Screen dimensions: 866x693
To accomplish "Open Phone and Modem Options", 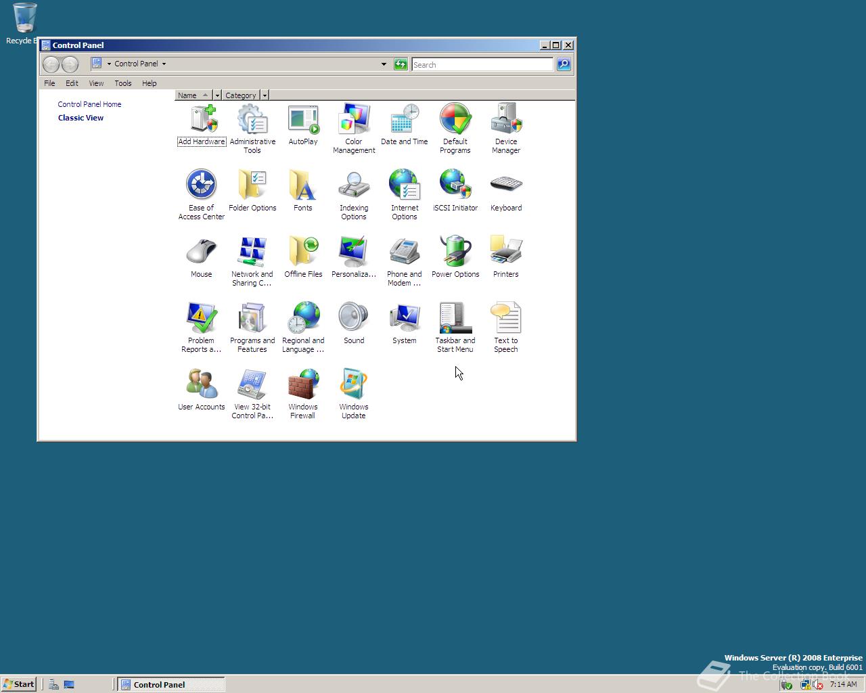I will click(x=405, y=261).
